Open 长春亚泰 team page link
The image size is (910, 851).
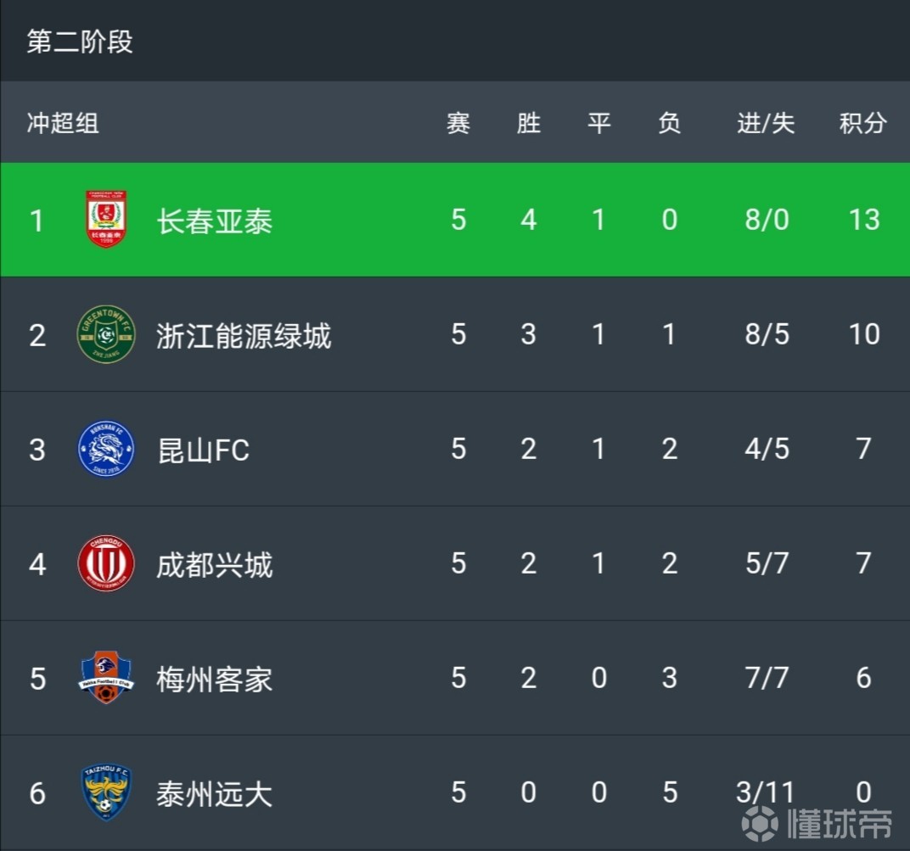pyautogui.click(x=214, y=220)
